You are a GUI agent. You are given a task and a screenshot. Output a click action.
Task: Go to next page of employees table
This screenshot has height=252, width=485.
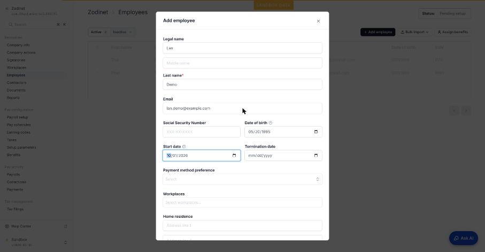click(466, 111)
